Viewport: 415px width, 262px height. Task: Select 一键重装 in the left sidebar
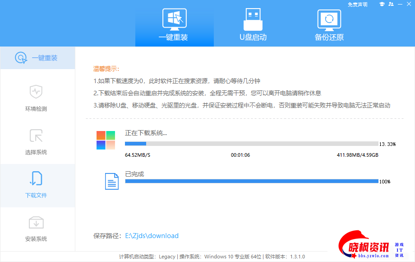tap(37, 58)
